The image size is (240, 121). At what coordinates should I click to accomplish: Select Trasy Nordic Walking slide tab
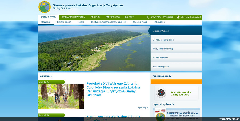176,49
